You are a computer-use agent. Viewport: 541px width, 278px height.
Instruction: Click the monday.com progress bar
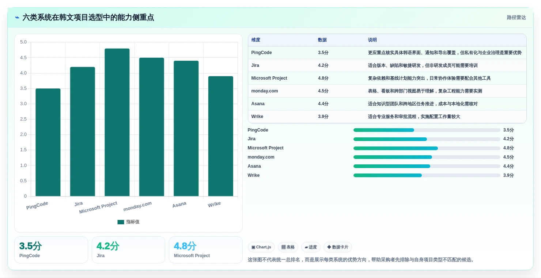click(x=427, y=157)
